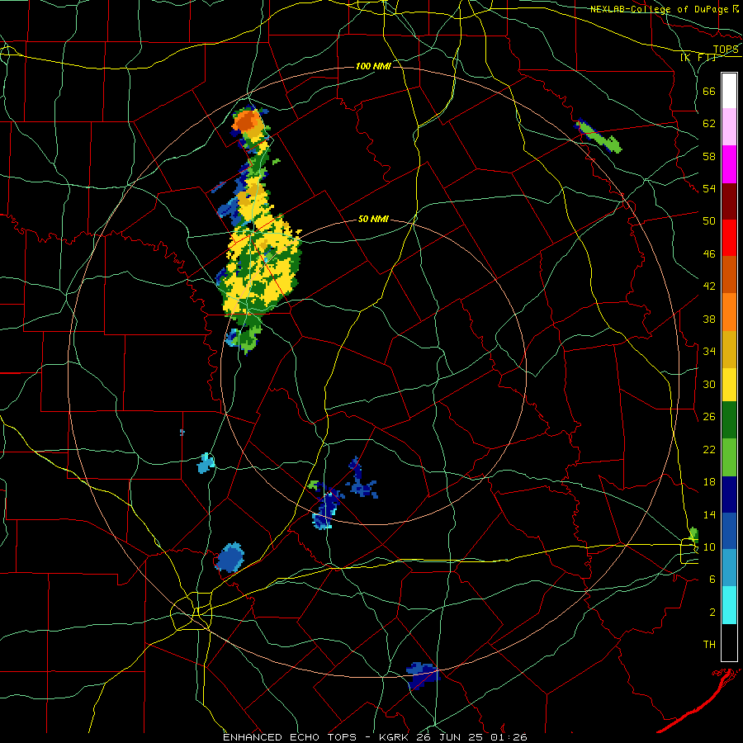Click the "100 NMI" range ring label

[373, 66]
